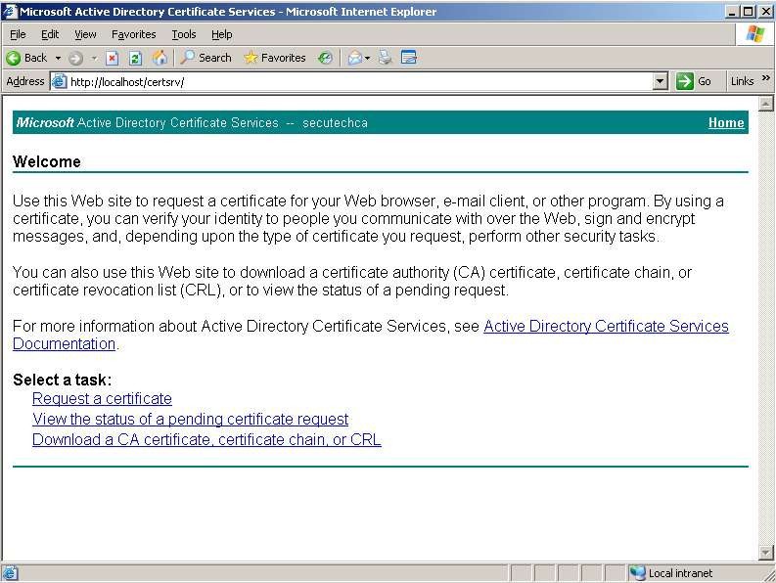Expand the address bar dropdown arrow
Viewport: 776px width, 583px height.
pos(660,81)
